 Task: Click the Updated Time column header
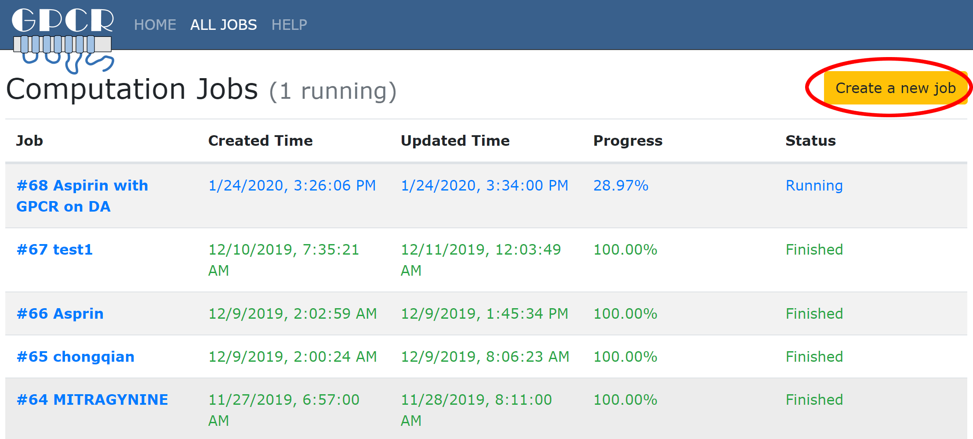pyautogui.click(x=455, y=140)
